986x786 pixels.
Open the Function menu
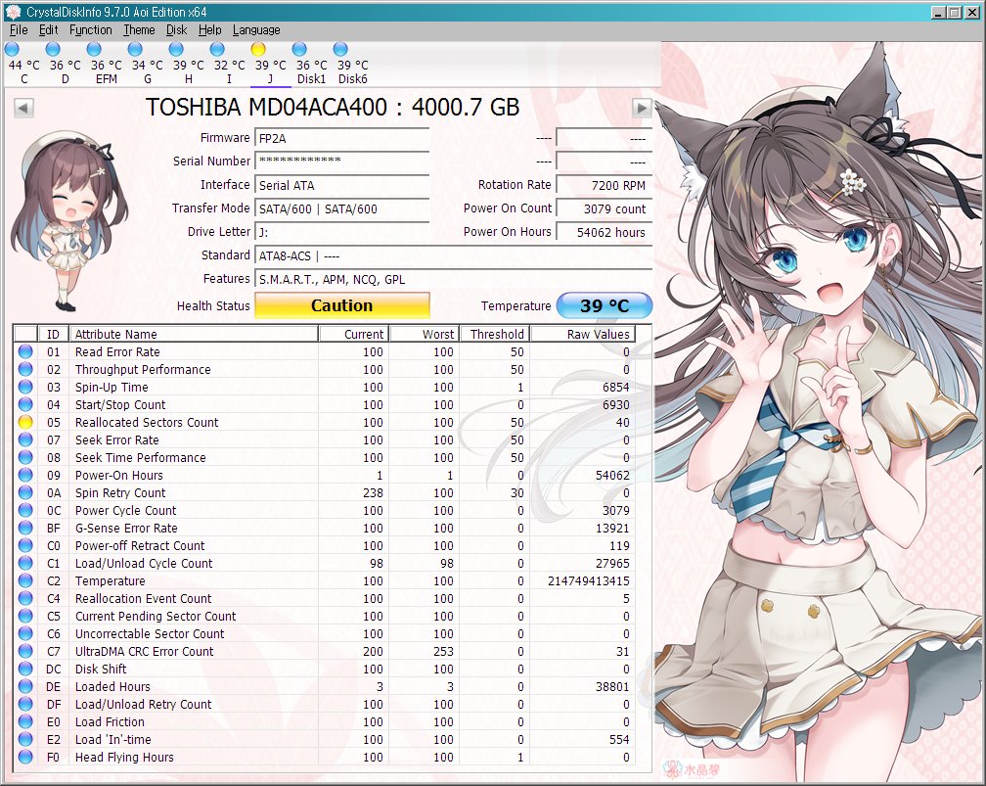click(x=91, y=30)
